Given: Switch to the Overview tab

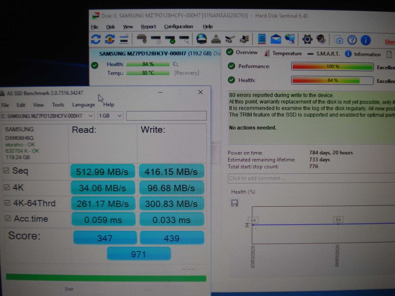Looking at the screenshot, I should 243,52.
